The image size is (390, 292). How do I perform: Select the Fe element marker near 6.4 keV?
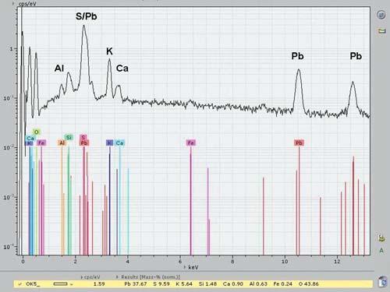191,143
